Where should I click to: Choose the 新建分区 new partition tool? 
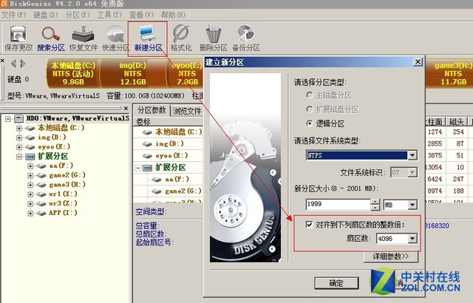tap(148, 38)
